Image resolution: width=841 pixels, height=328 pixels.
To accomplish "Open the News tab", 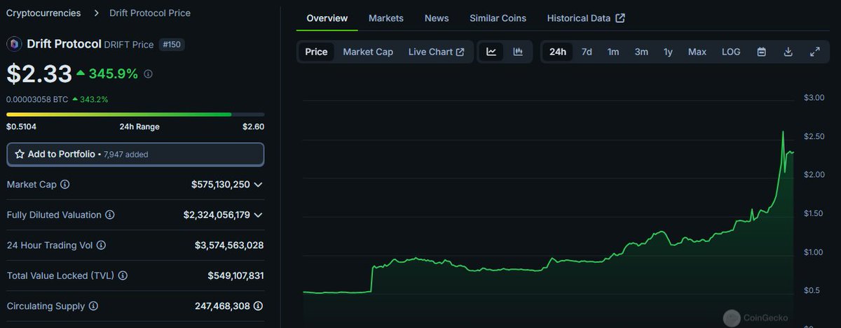I will (437, 18).
